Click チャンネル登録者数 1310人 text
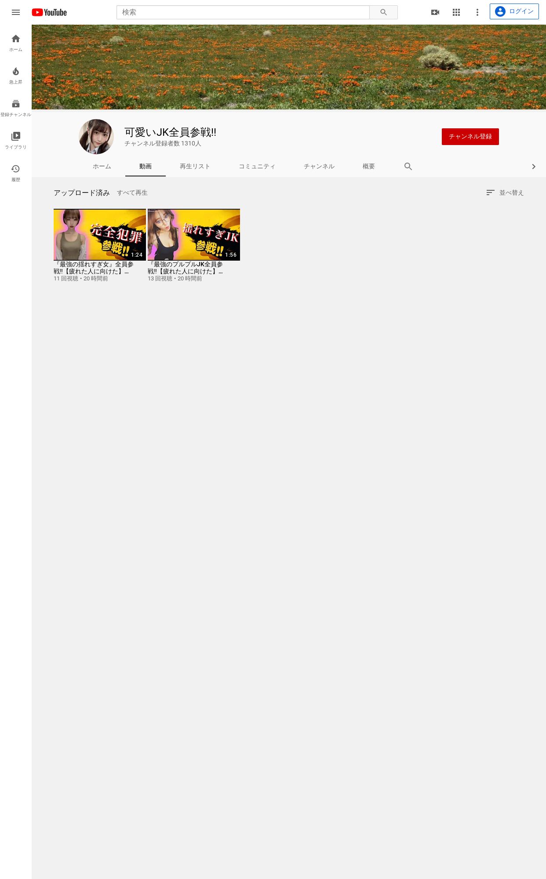 163,144
